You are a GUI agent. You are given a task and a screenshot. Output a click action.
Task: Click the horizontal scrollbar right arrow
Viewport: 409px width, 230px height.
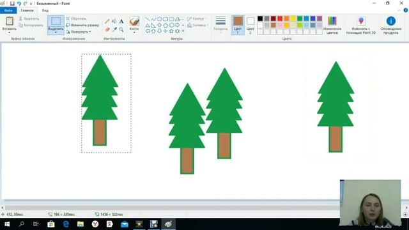pyautogui.click(x=406, y=208)
